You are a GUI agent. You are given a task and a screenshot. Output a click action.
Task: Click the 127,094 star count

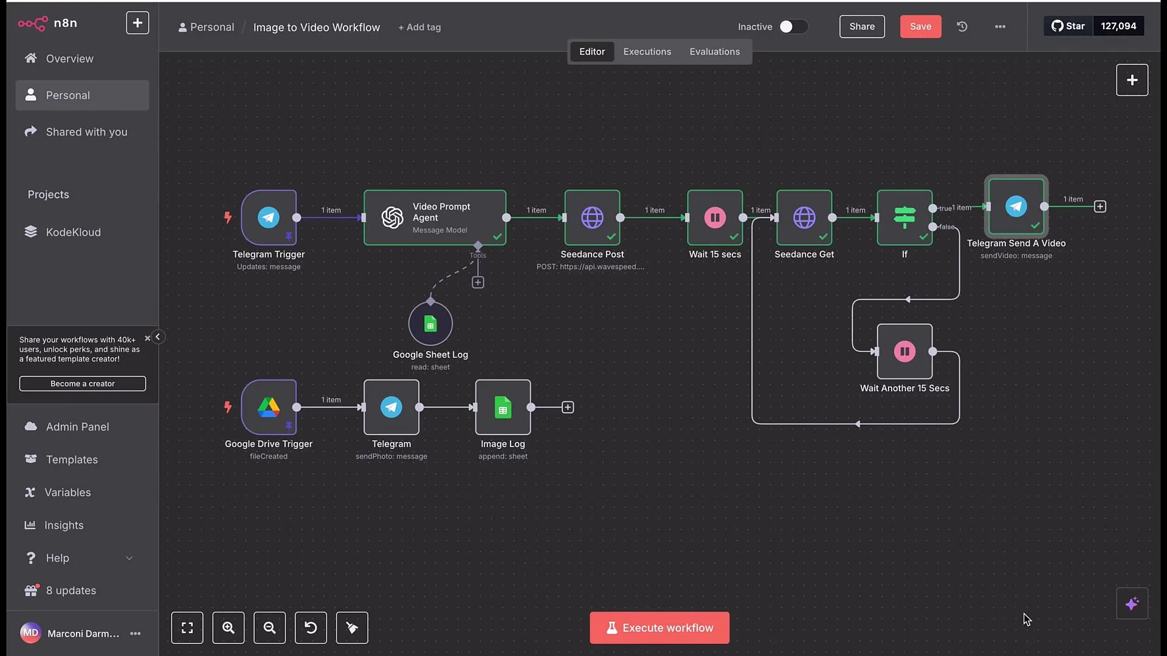tap(1118, 26)
